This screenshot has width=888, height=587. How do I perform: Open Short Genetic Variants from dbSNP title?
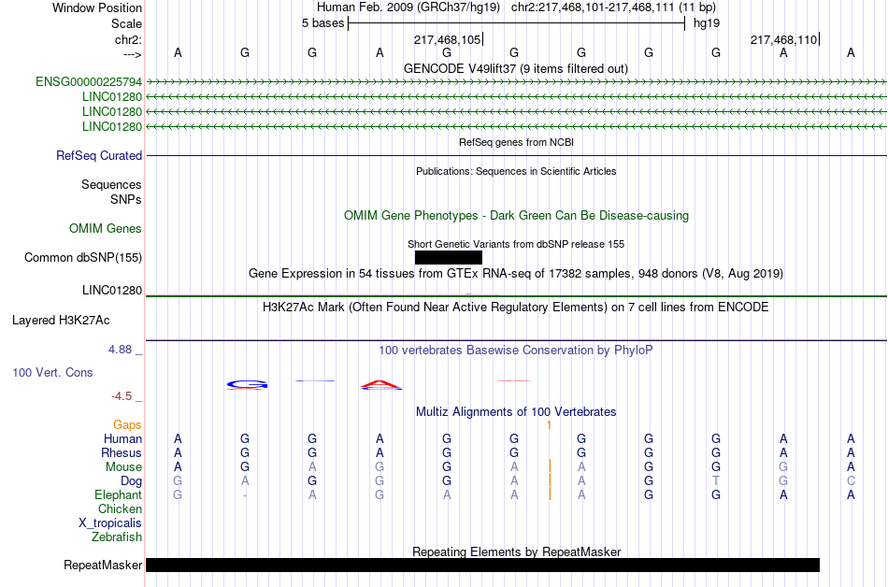516,244
